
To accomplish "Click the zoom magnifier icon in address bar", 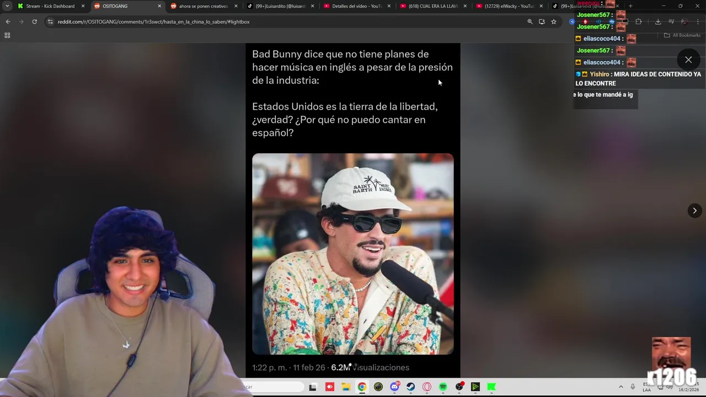I will pyautogui.click(x=530, y=22).
